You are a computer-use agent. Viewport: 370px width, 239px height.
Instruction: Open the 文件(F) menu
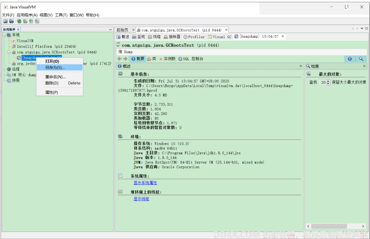[8, 15]
